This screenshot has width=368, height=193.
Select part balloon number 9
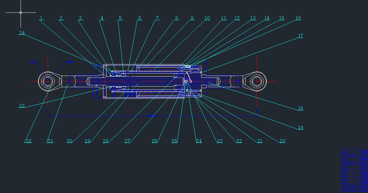[192, 18]
